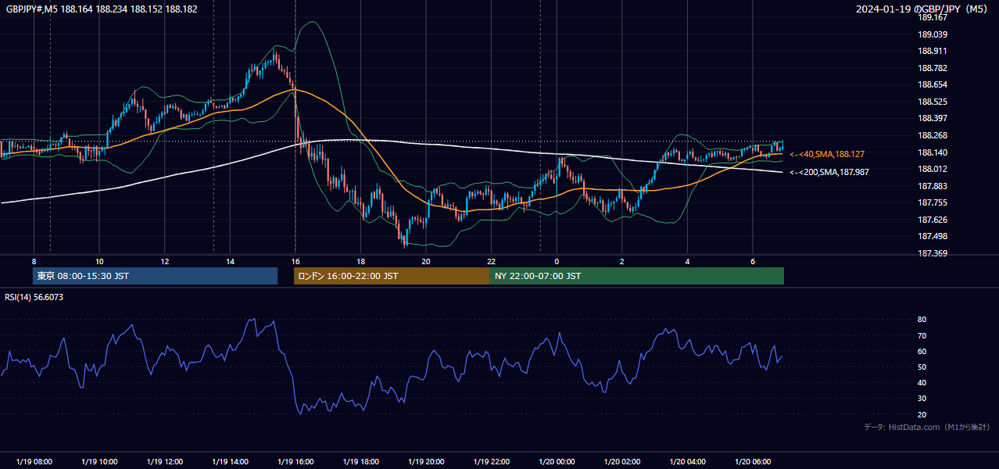Click the '1/20 02:00' bottom time label
The image size is (999, 469).
622,462
